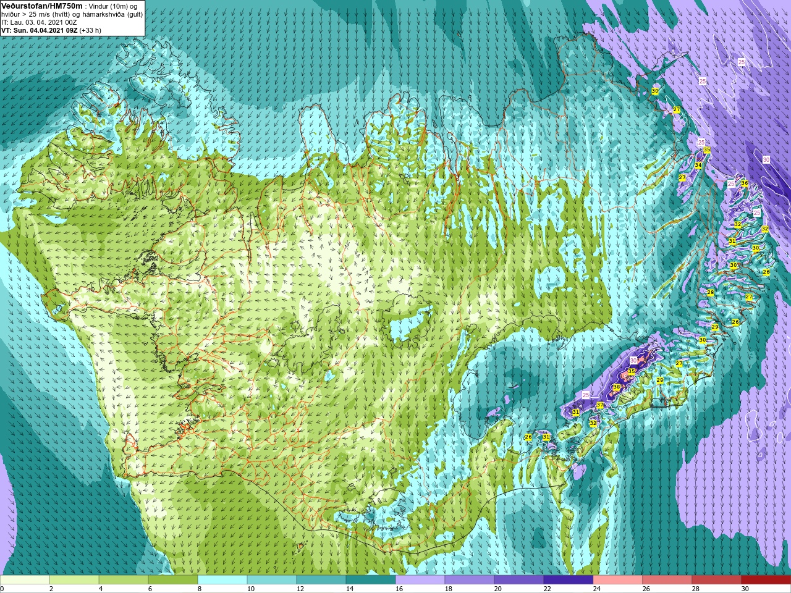Viewport: 791px width, 593px height.
Task: Click the legend scale number 20
Action: [x=498, y=589]
